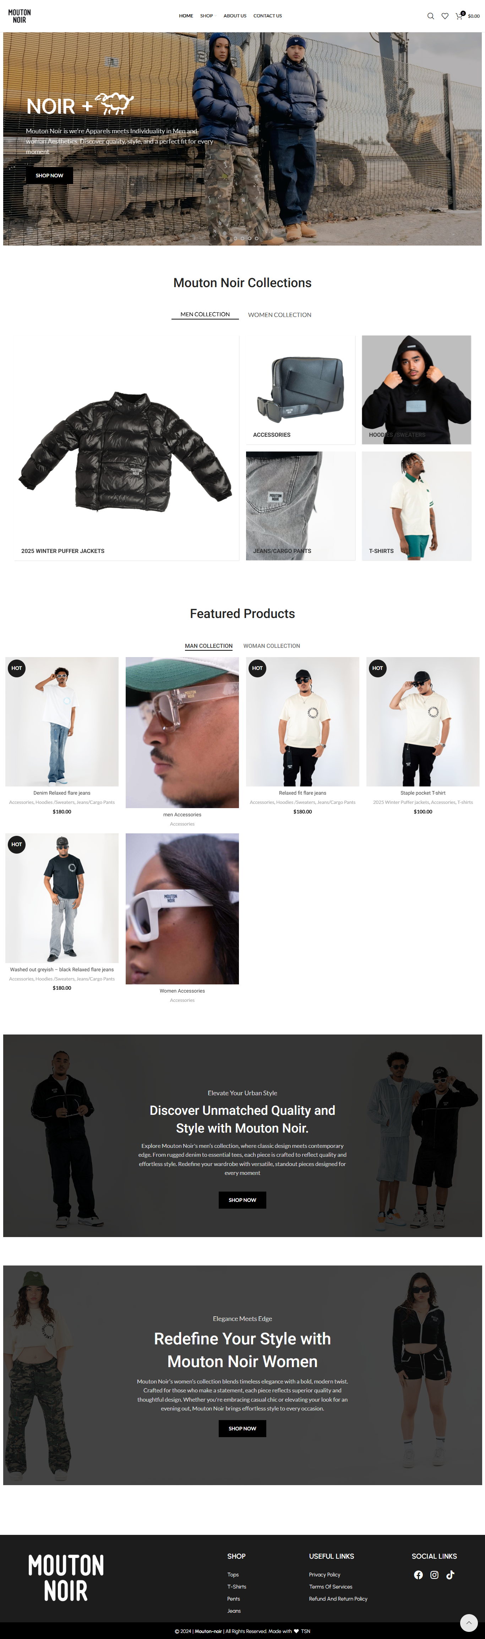This screenshot has width=485, height=1639.
Task: Open the search icon in header
Action: tap(430, 16)
